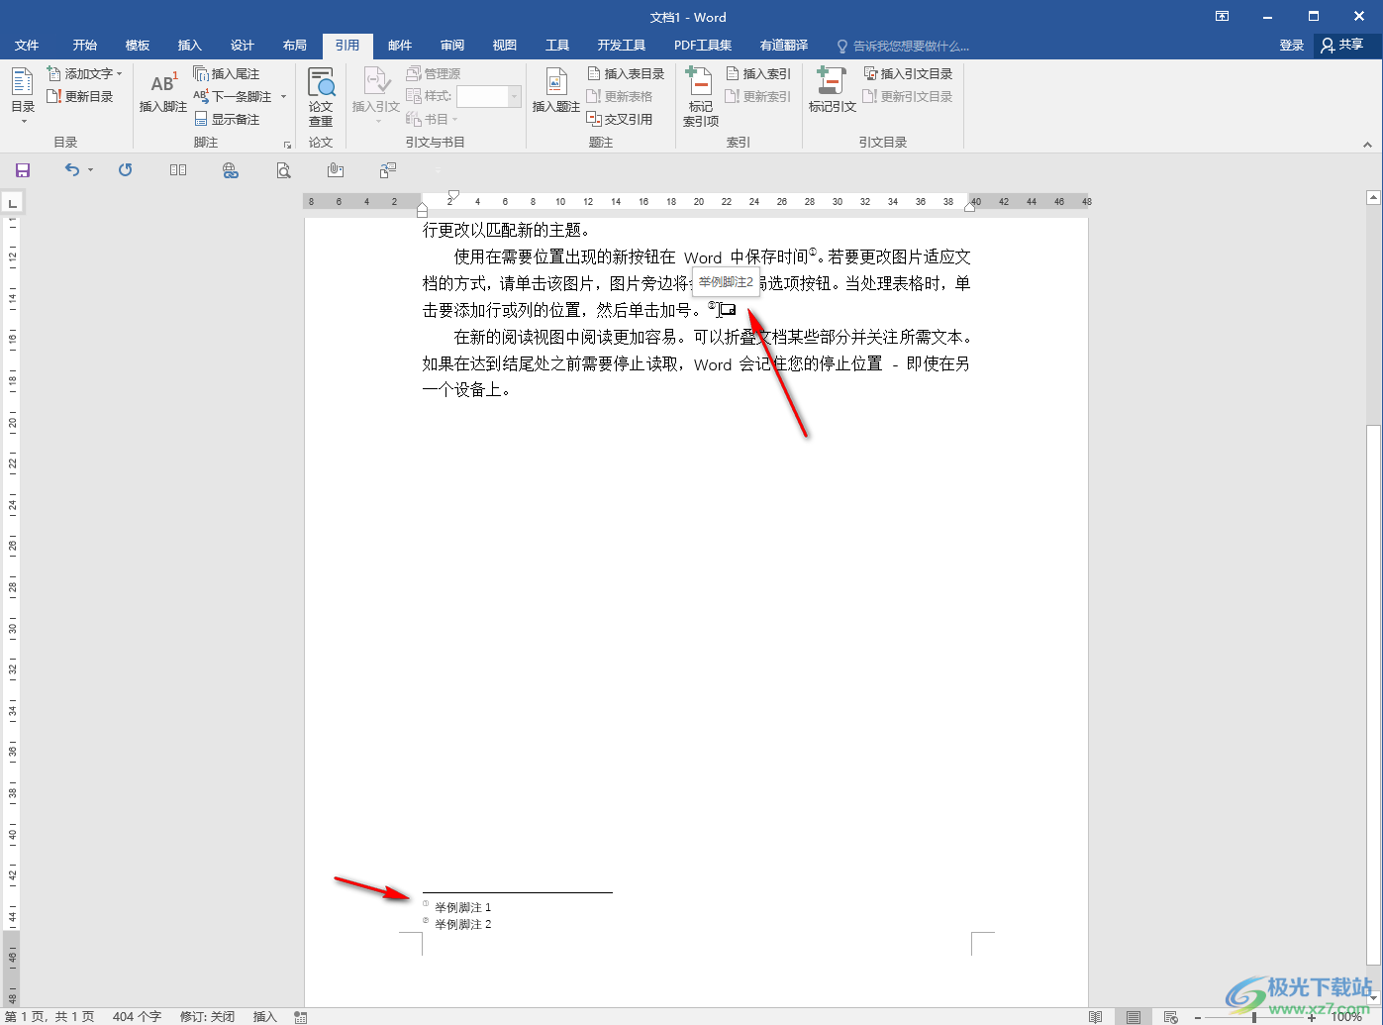Open Ribbon Display Options in title bar
Image resolution: width=1383 pixels, height=1025 pixels.
click(1222, 17)
